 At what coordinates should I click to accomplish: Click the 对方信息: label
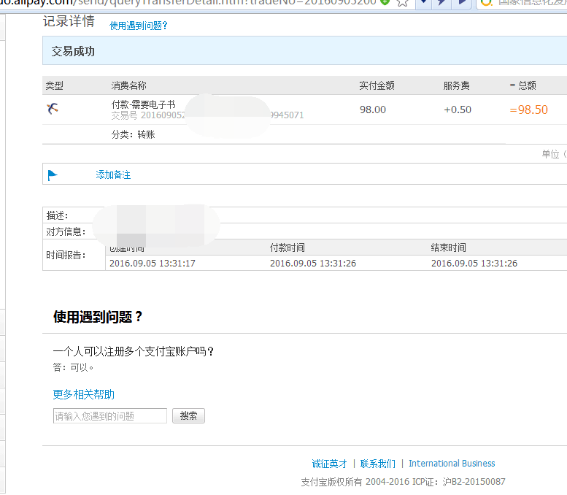pyautogui.click(x=66, y=231)
